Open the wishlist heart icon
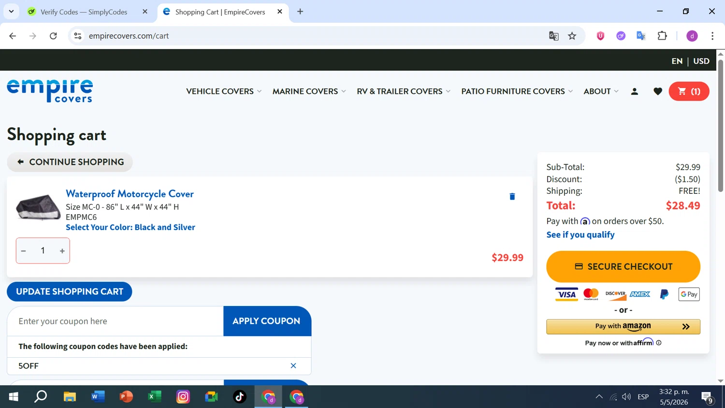Viewport: 725px width, 408px height. point(658,91)
